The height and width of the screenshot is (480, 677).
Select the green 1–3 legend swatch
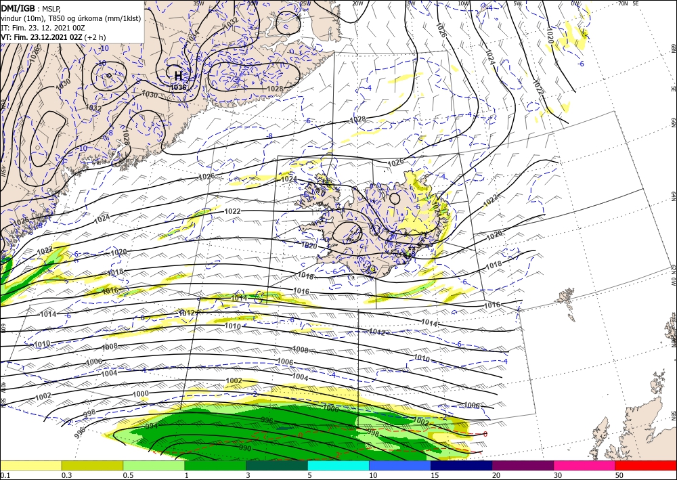(x=215, y=466)
